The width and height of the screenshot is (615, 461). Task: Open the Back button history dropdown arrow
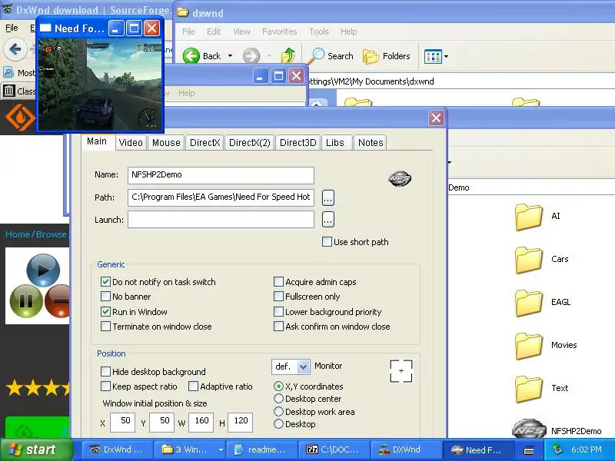click(230, 56)
